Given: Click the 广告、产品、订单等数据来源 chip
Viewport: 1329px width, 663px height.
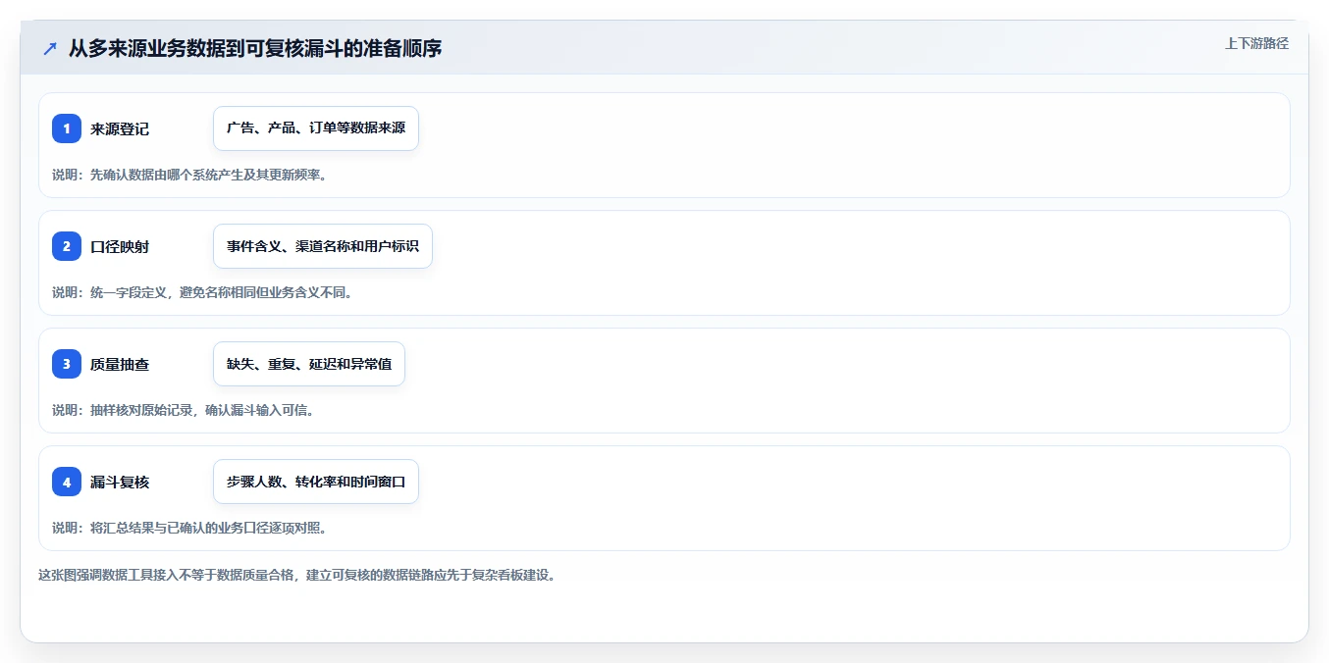Looking at the screenshot, I should pos(316,128).
